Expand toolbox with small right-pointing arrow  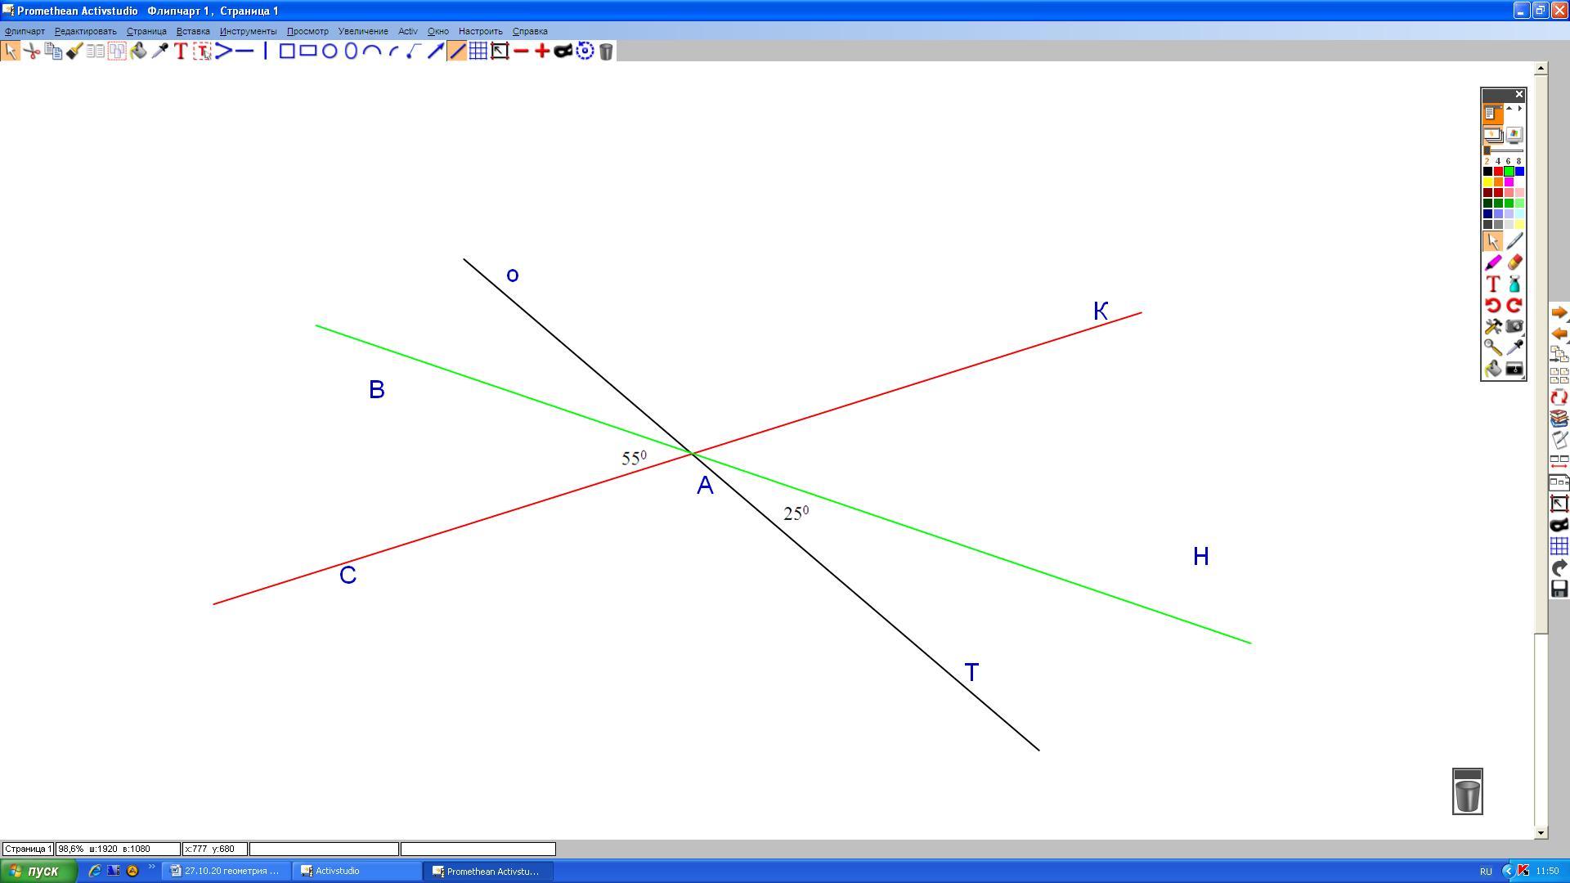pyautogui.click(x=1520, y=108)
